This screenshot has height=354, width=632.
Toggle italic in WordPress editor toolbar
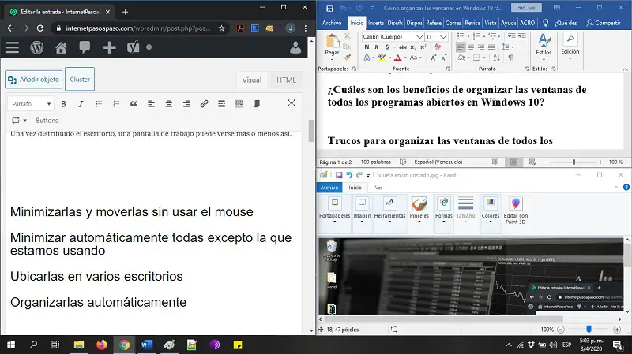[x=81, y=104]
